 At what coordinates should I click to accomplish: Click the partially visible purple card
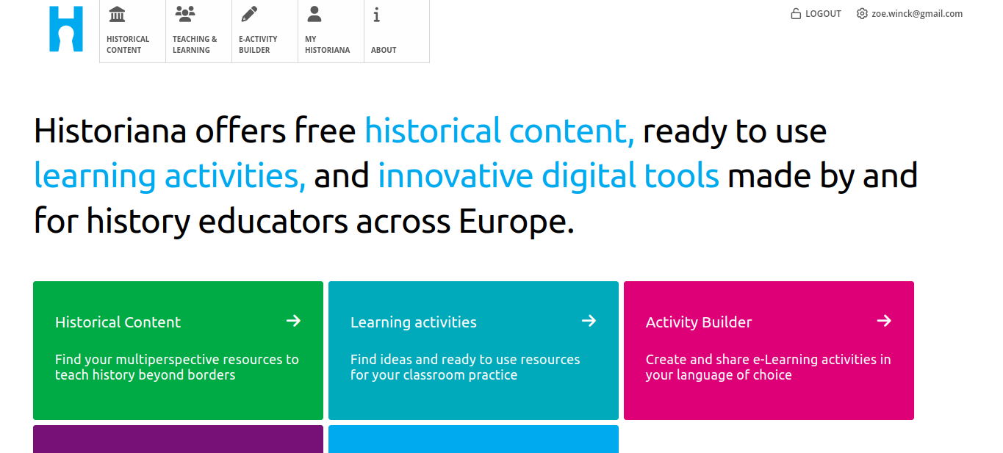178,439
